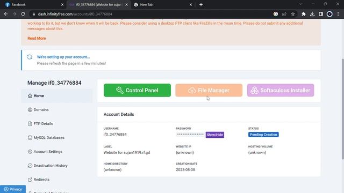Click the wrench icon on Control Panel
The height and width of the screenshot is (193, 344).
pos(119,90)
